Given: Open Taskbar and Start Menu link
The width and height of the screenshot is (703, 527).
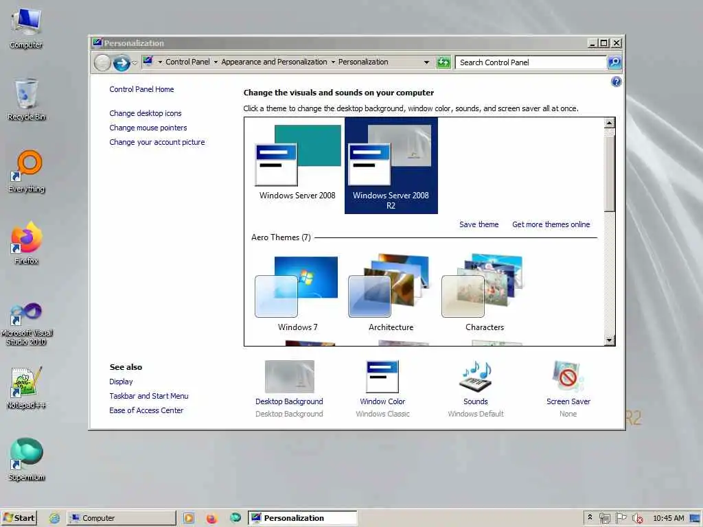Looking at the screenshot, I should (x=149, y=396).
